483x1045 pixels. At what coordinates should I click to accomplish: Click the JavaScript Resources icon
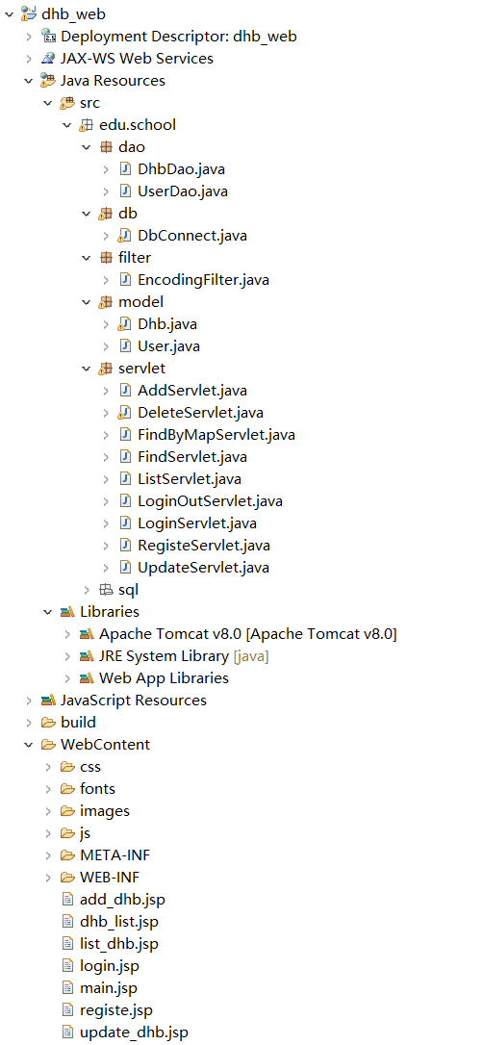[x=48, y=700]
